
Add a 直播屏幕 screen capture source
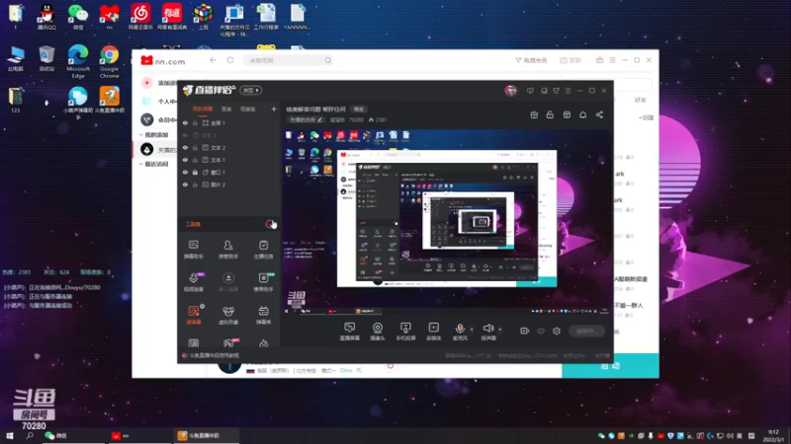click(350, 332)
